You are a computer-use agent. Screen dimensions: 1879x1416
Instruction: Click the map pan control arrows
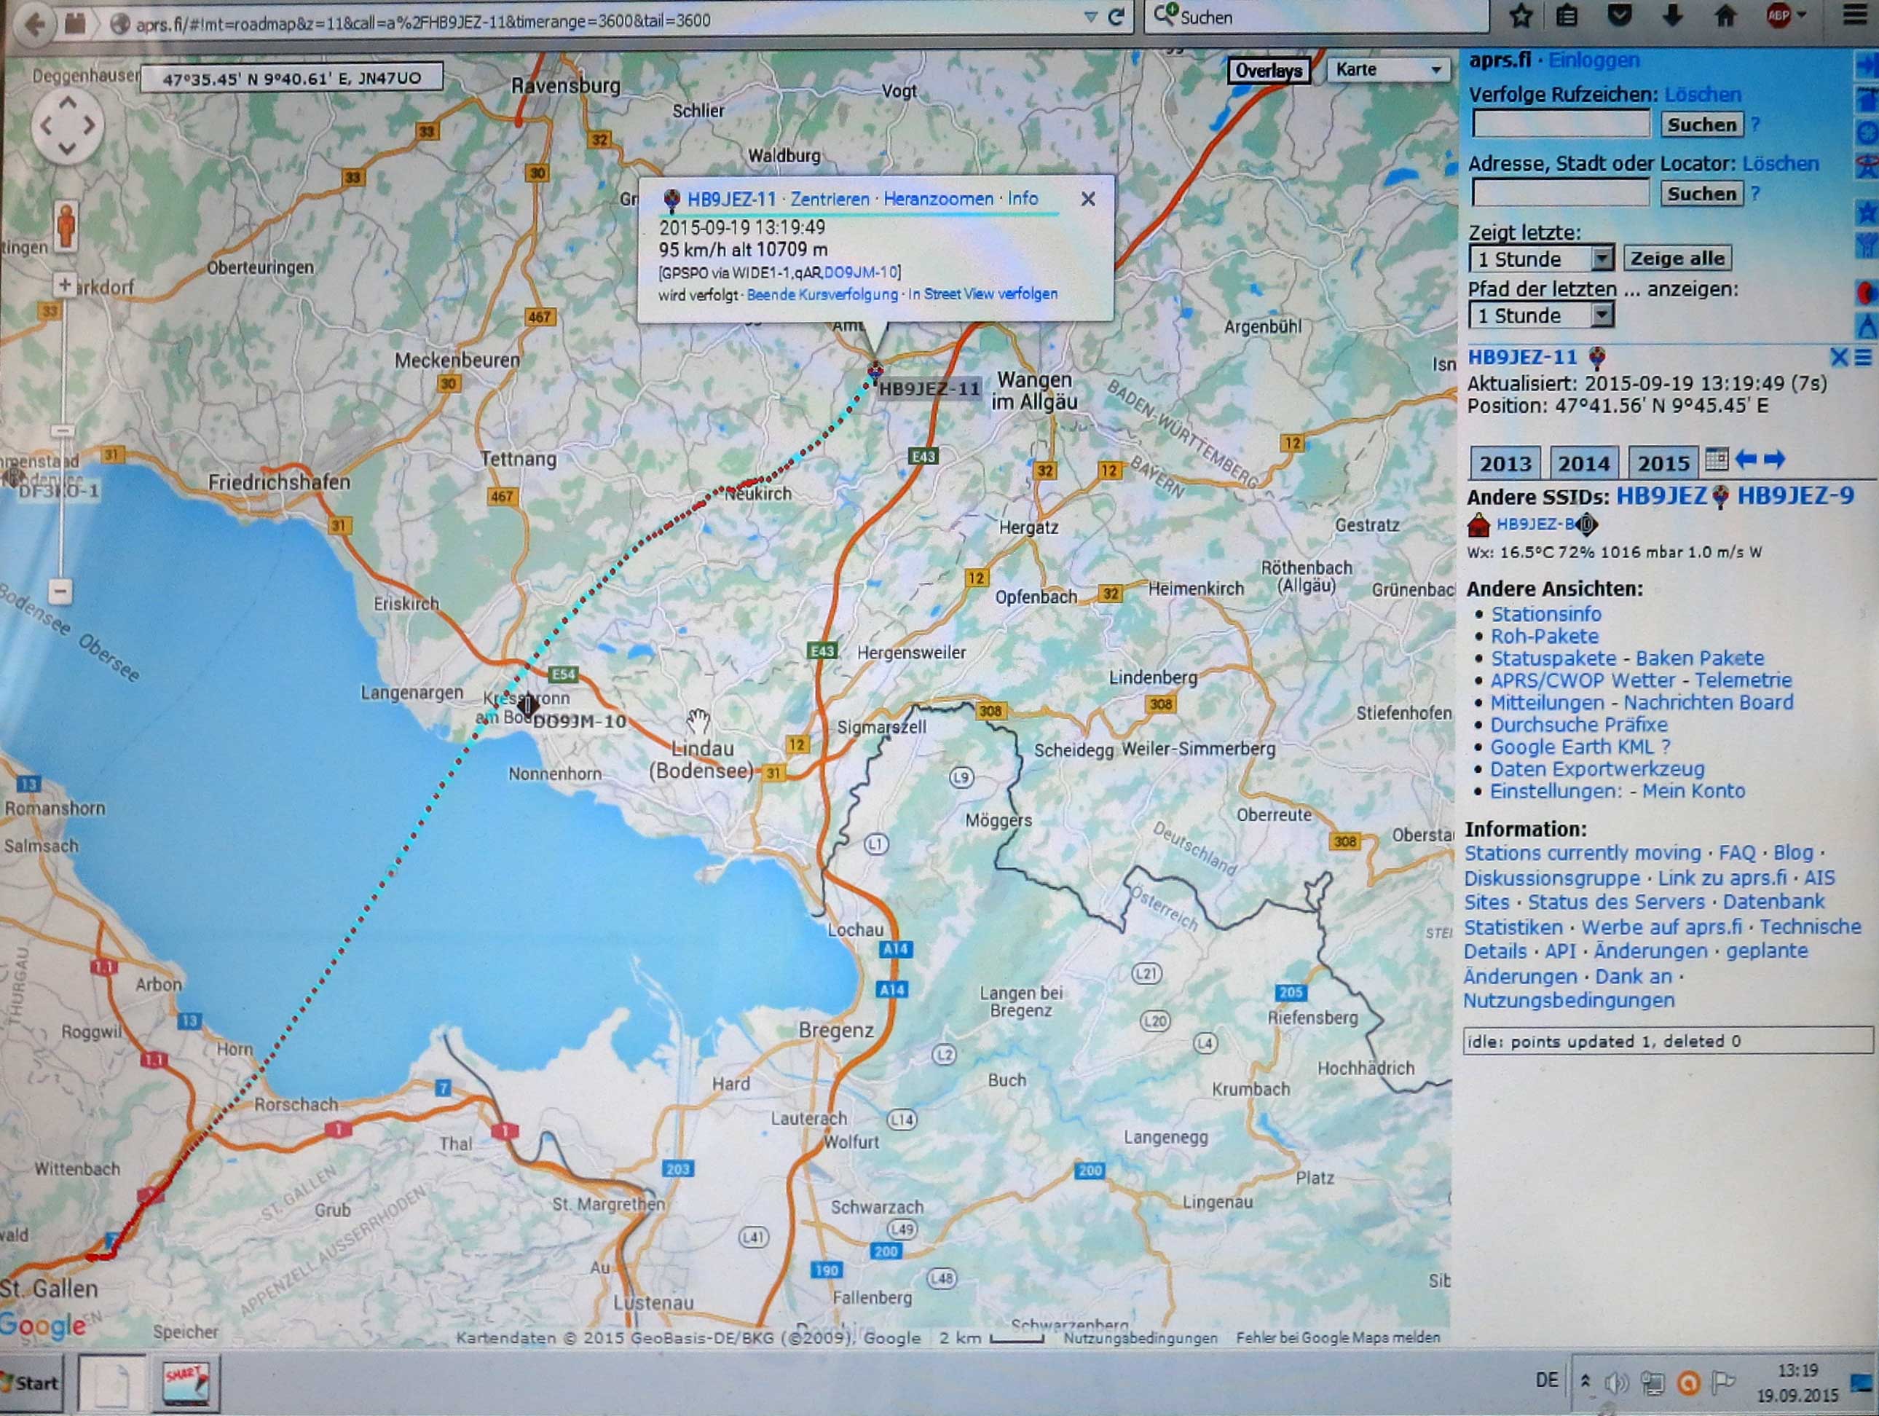click(x=67, y=126)
